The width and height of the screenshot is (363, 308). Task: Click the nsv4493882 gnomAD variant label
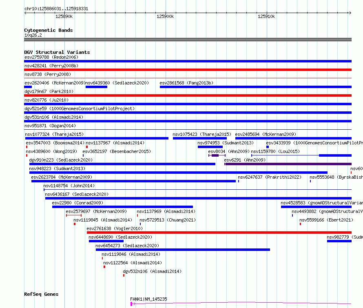328,211
